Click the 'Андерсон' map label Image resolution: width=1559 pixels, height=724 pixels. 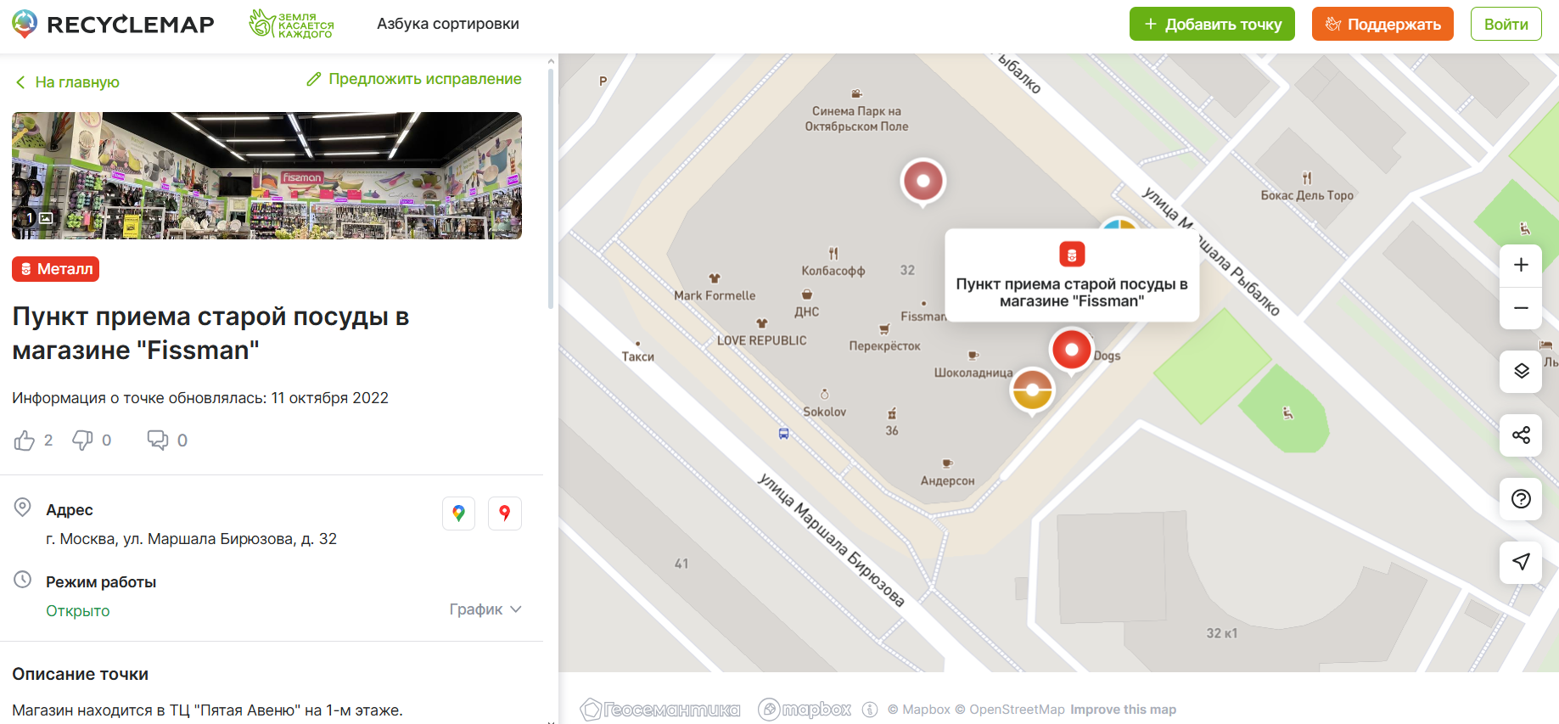click(x=947, y=480)
